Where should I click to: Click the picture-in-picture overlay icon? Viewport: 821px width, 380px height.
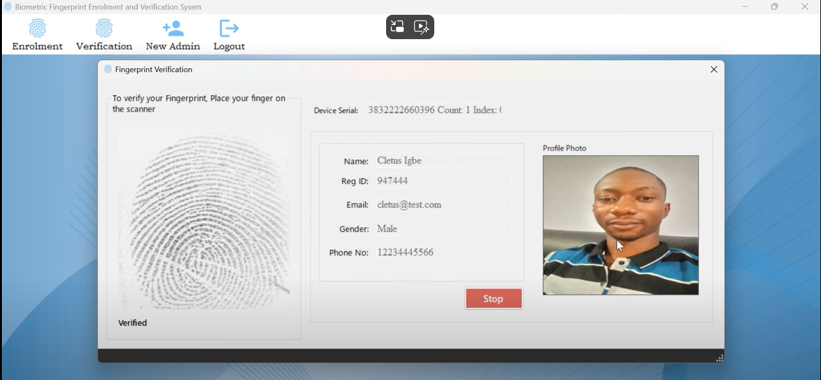tap(398, 27)
